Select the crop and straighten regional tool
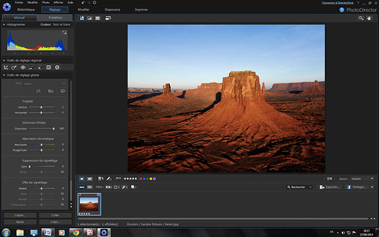The width and height of the screenshot is (379, 237). (6, 68)
